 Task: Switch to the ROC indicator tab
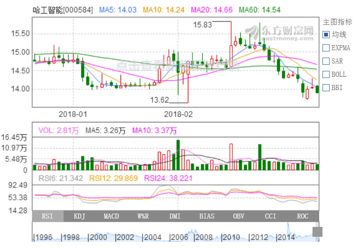tap(303, 216)
